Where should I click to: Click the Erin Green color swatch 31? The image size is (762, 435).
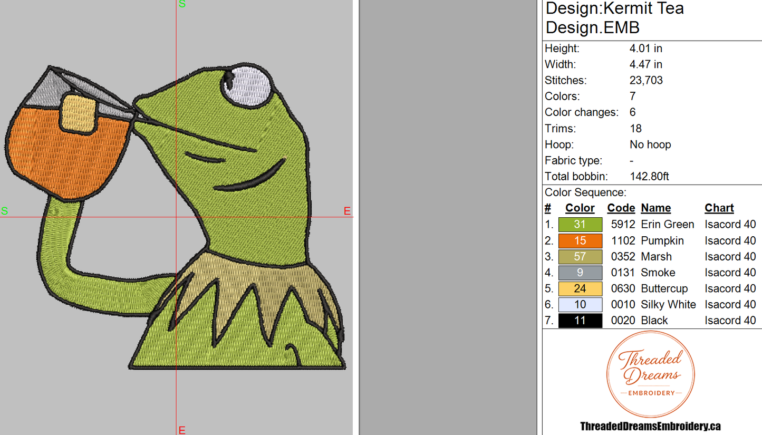[580, 225]
